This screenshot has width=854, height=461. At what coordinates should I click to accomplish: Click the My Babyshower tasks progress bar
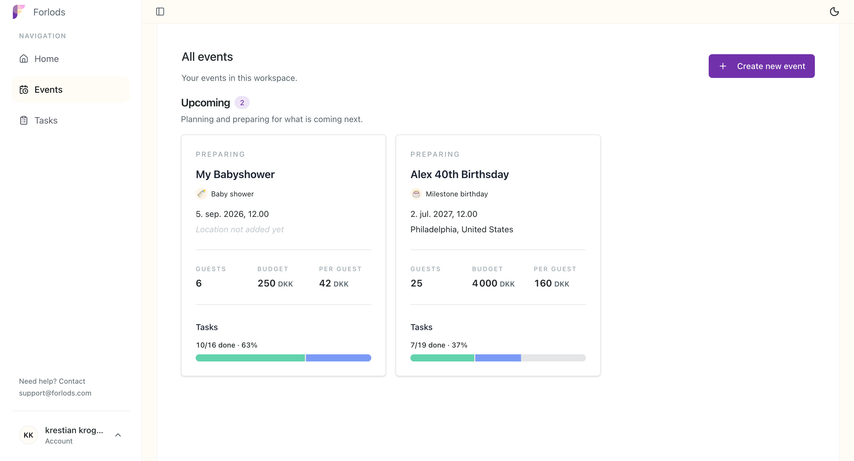(x=283, y=358)
